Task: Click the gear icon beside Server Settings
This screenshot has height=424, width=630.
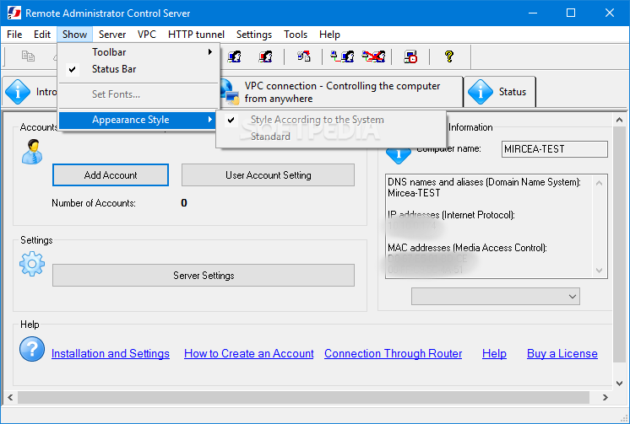Action: point(32,264)
